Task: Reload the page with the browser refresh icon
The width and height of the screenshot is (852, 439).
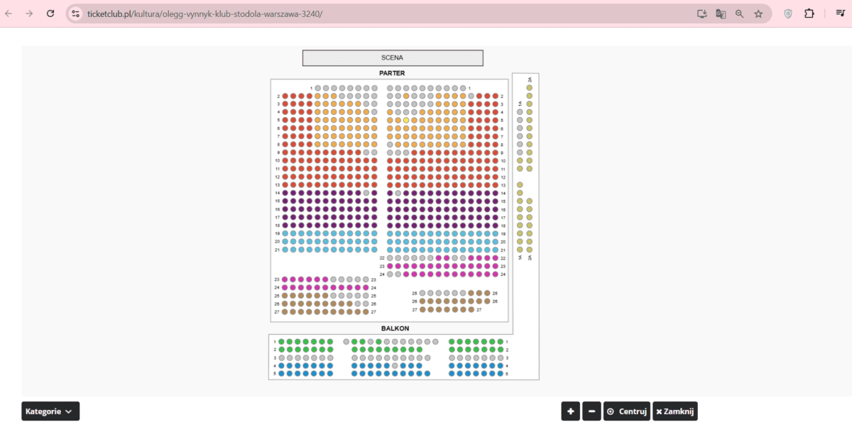Action: [50, 13]
